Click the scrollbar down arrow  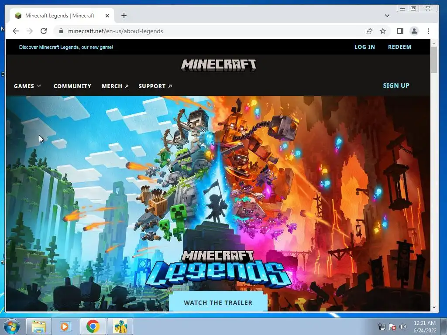pos(434,308)
